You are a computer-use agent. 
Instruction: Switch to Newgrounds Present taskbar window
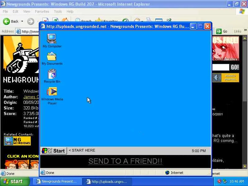click(x=58, y=181)
